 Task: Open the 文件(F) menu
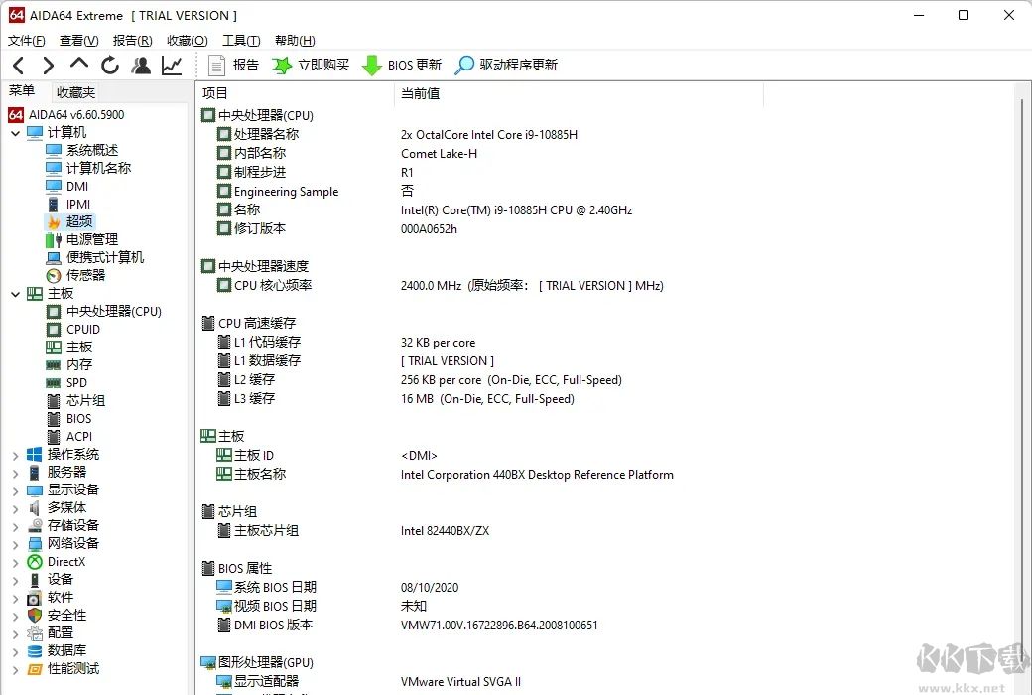coord(25,40)
